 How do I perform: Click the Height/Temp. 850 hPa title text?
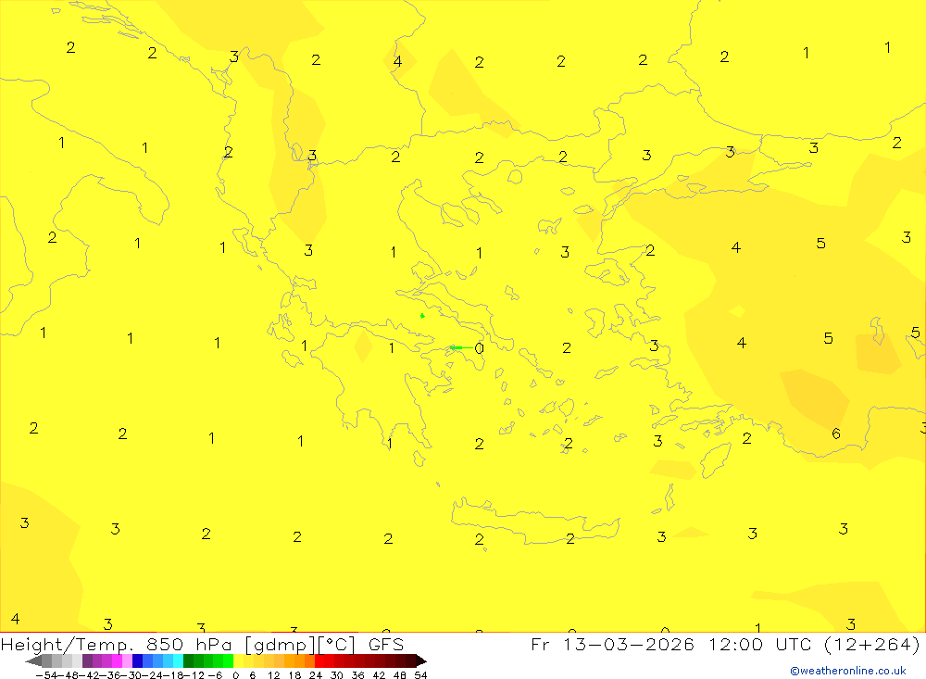[117, 645]
